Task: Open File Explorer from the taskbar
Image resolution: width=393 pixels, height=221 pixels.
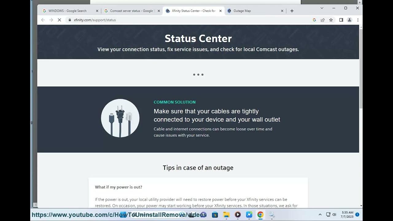Action: point(226,215)
